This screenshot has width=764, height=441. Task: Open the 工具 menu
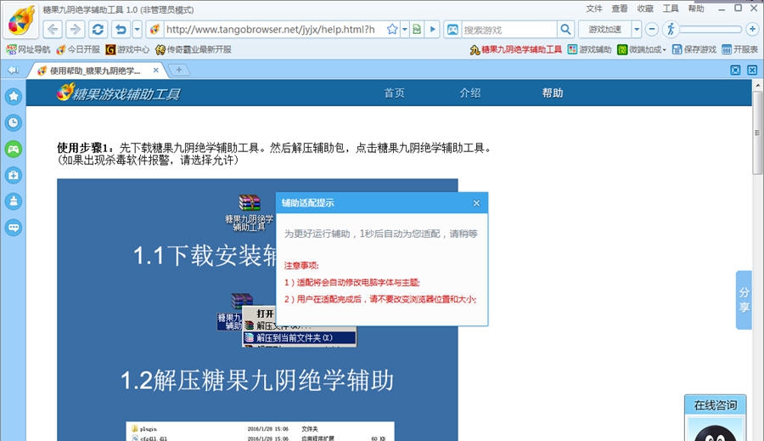[x=671, y=8]
